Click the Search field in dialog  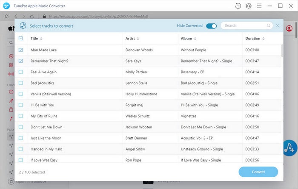point(246,25)
